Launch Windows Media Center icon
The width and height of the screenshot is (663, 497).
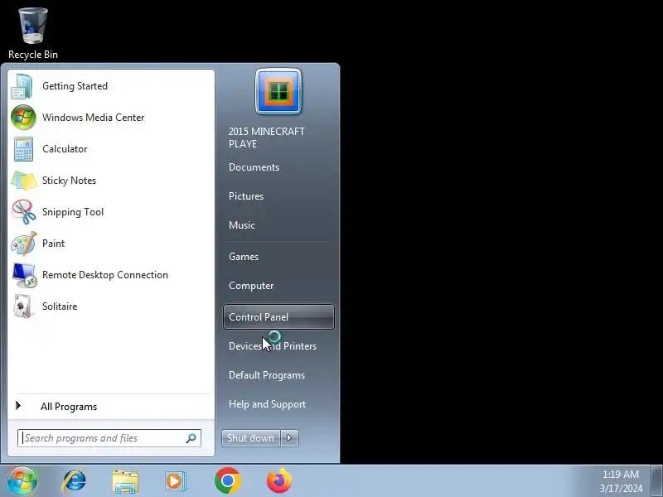pyautogui.click(x=23, y=118)
